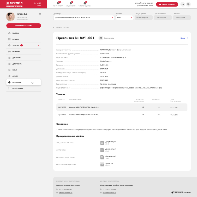Open Почта Лукойл mail icon
This screenshot has height=197, width=197.
click(58, 3)
